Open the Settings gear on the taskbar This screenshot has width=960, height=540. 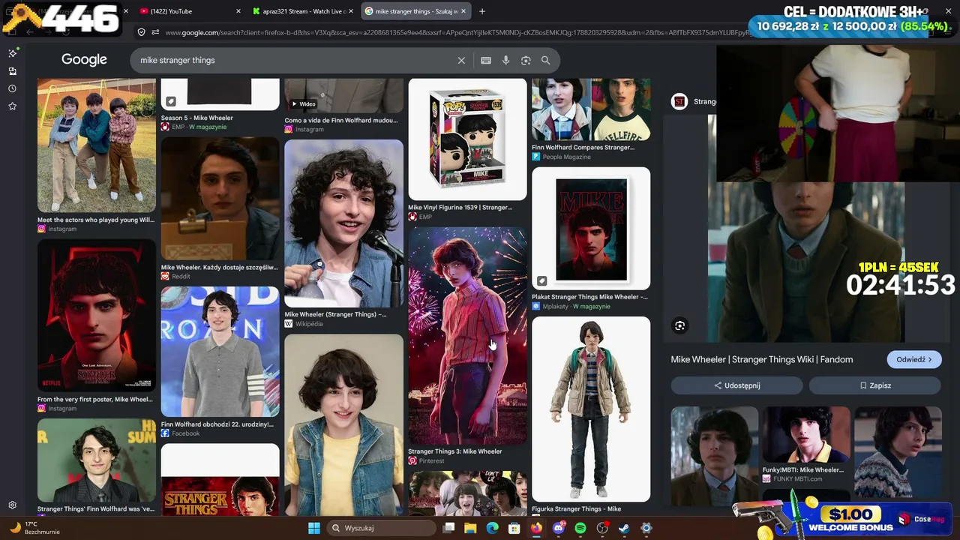pyautogui.click(x=646, y=528)
